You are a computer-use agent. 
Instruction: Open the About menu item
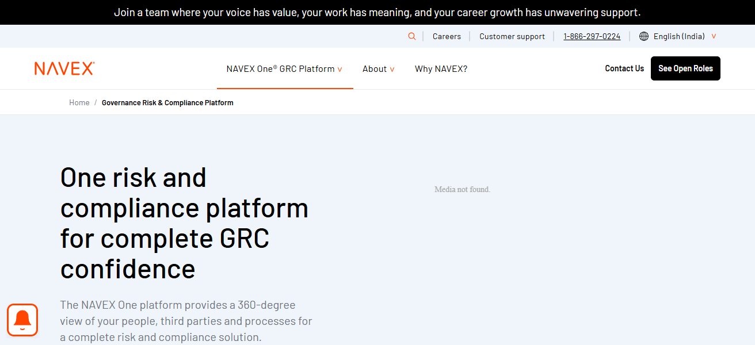(x=374, y=69)
